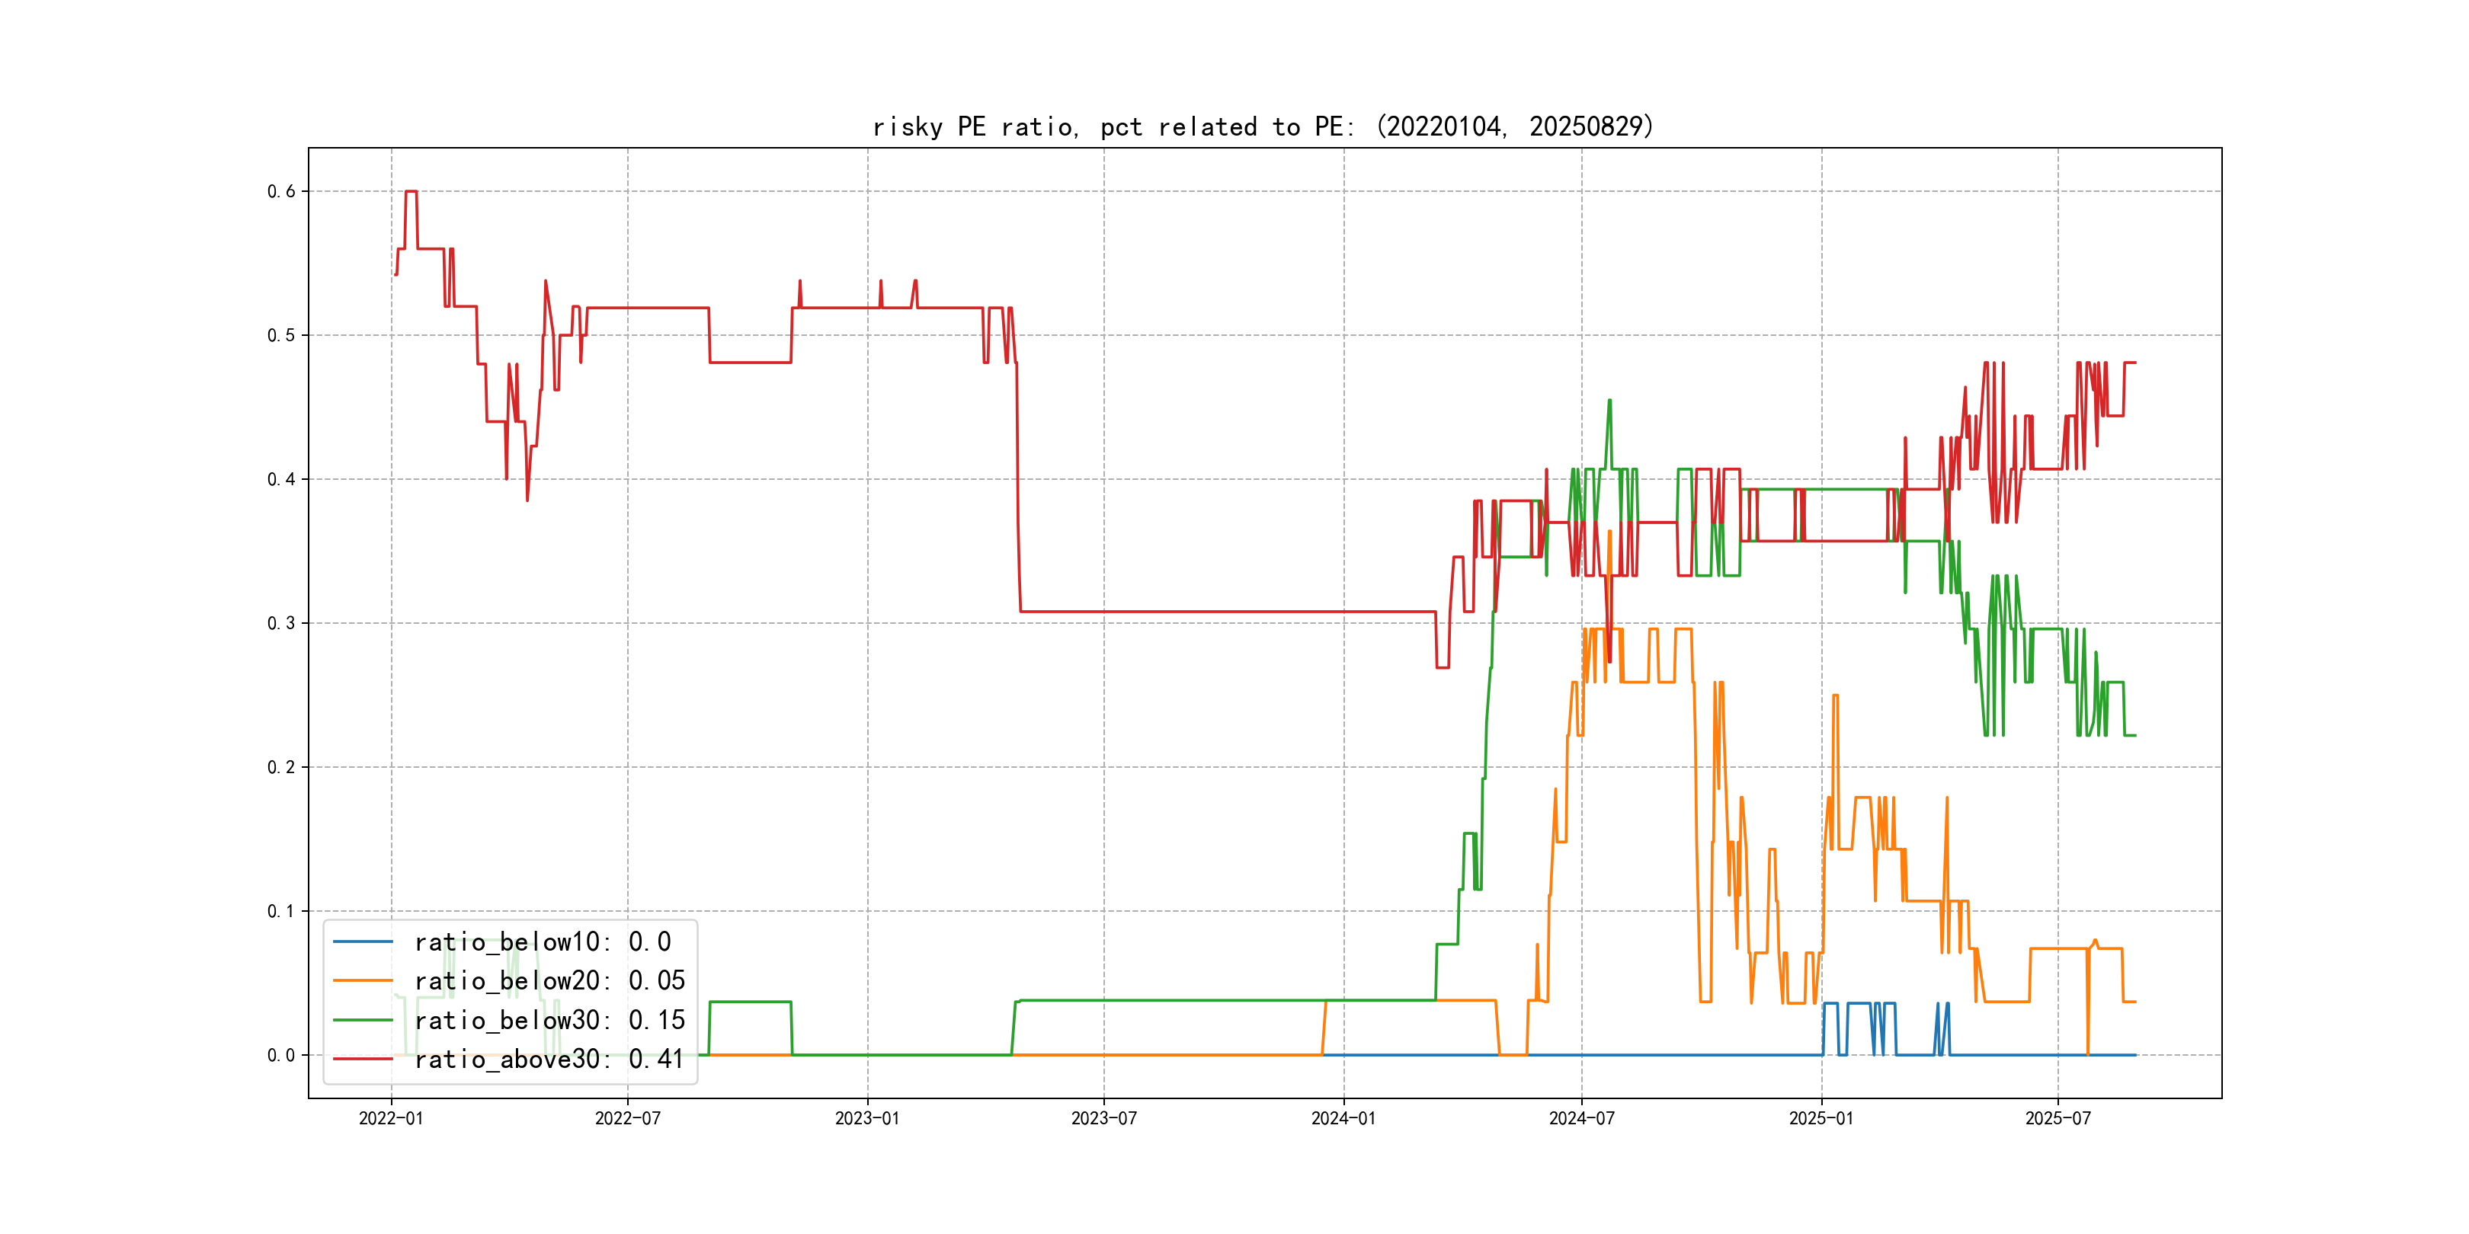Click the green ratio_below30 legend line

362,1021
